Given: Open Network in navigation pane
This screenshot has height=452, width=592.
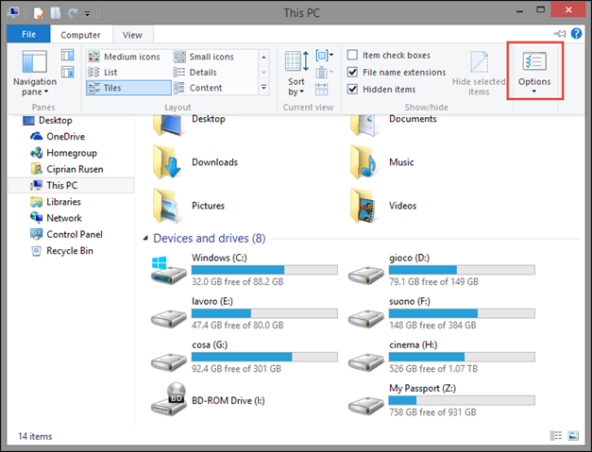Looking at the screenshot, I should [x=56, y=218].
